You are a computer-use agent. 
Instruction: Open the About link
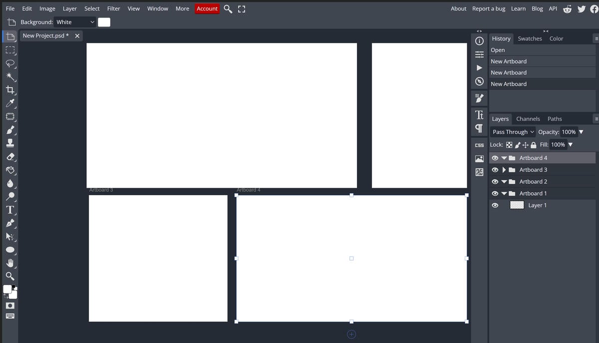point(458,8)
